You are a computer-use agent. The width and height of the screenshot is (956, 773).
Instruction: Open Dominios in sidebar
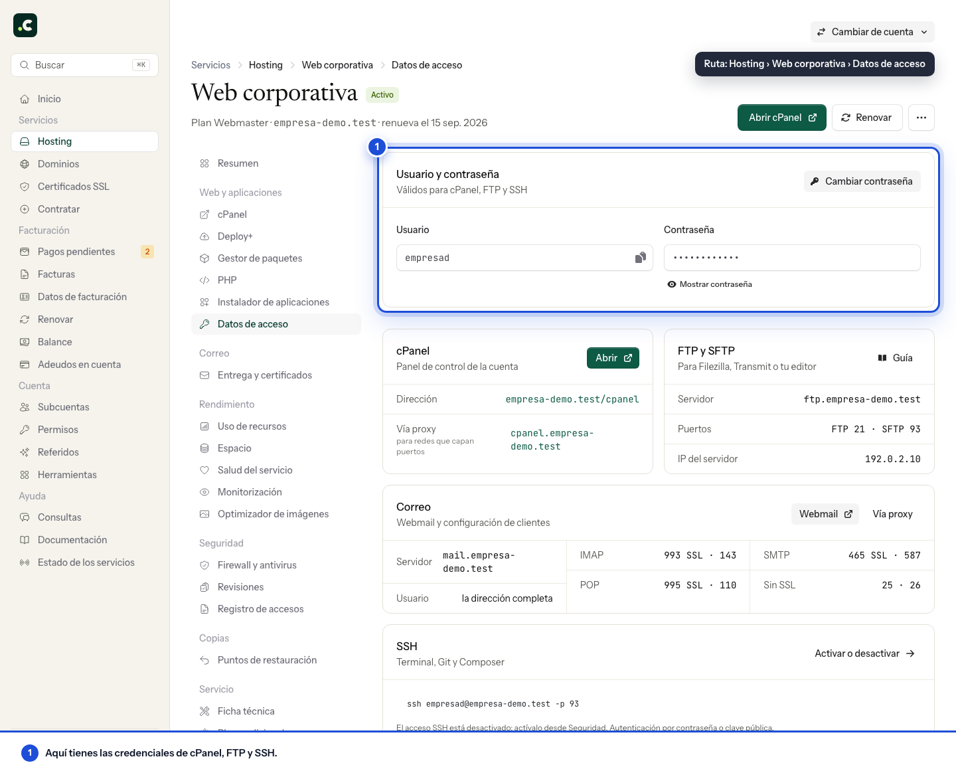coord(85,164)
